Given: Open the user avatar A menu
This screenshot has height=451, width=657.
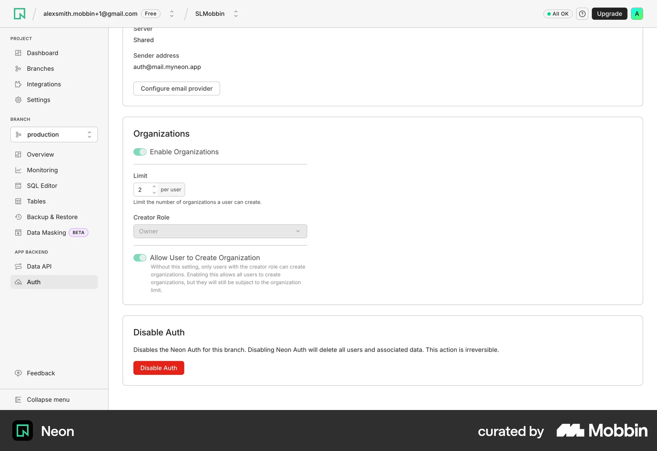Looking at the screenshot, I should [637, 14].
